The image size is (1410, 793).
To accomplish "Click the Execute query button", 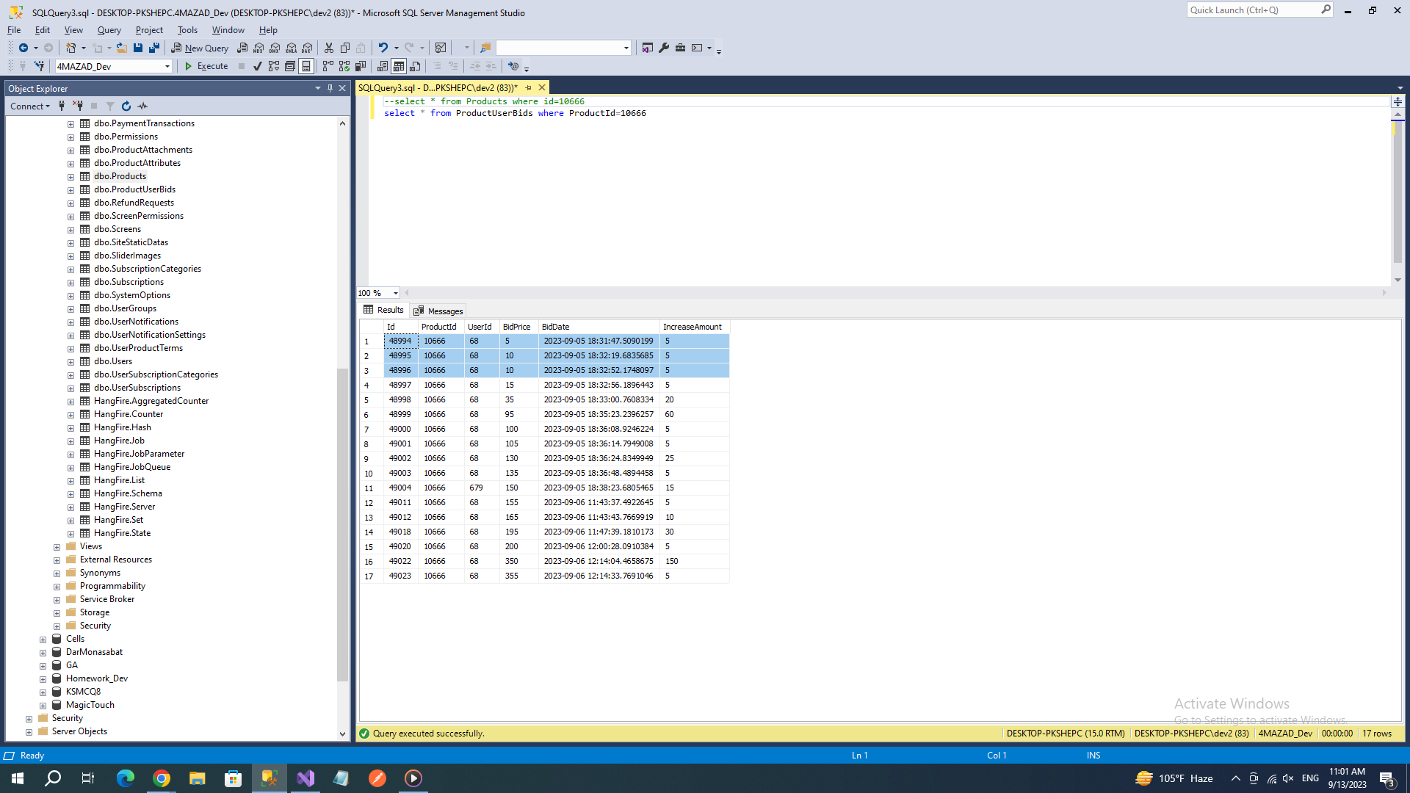I will click(206, 66).
